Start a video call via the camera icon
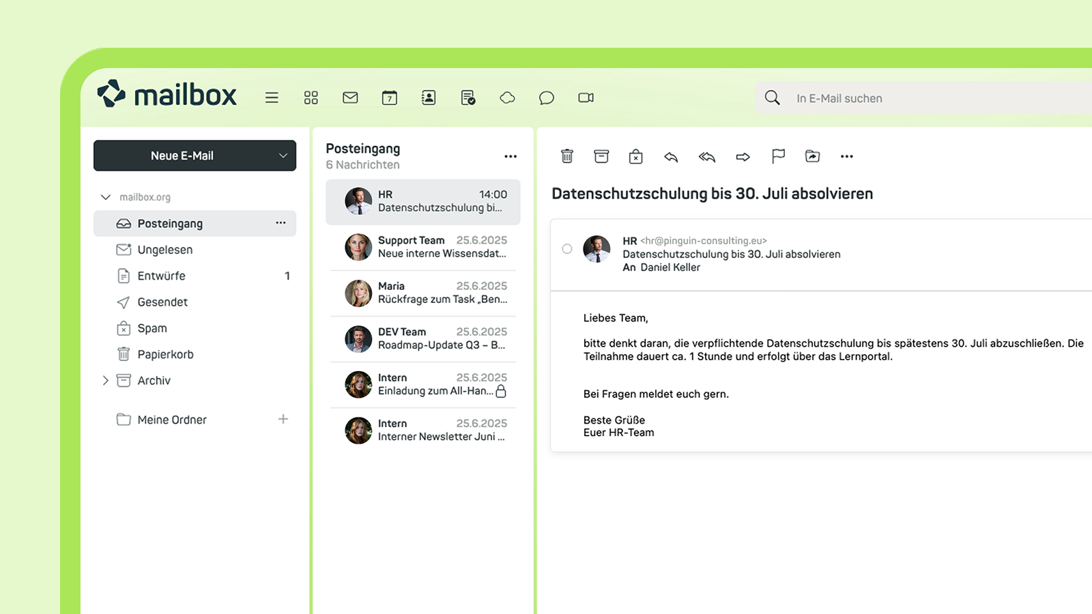 coord(586,98)
